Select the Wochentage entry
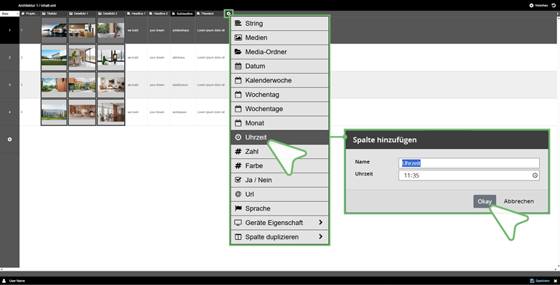The height and width of the screenshot is (285, 560). pos(279,109)
